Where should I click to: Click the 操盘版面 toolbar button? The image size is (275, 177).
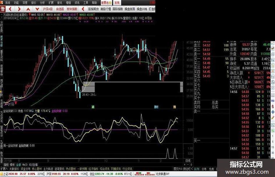(x=130, y=9)
